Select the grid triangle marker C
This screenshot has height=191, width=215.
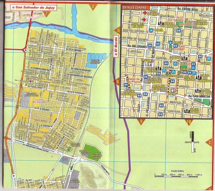point(209,142)
